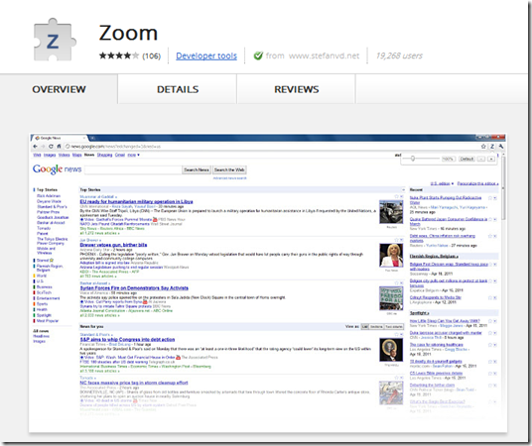Screen dimensions: 532x446
Task: Open the more dropdown in the Google nav bar
Action: pyautogui.click(x=133, y=155)
